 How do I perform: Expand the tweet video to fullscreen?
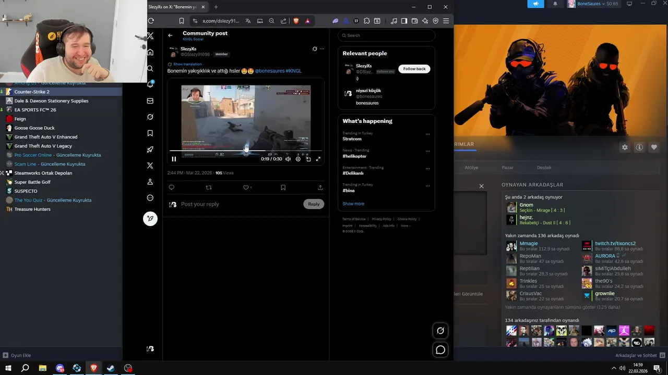tap(318, 159)
